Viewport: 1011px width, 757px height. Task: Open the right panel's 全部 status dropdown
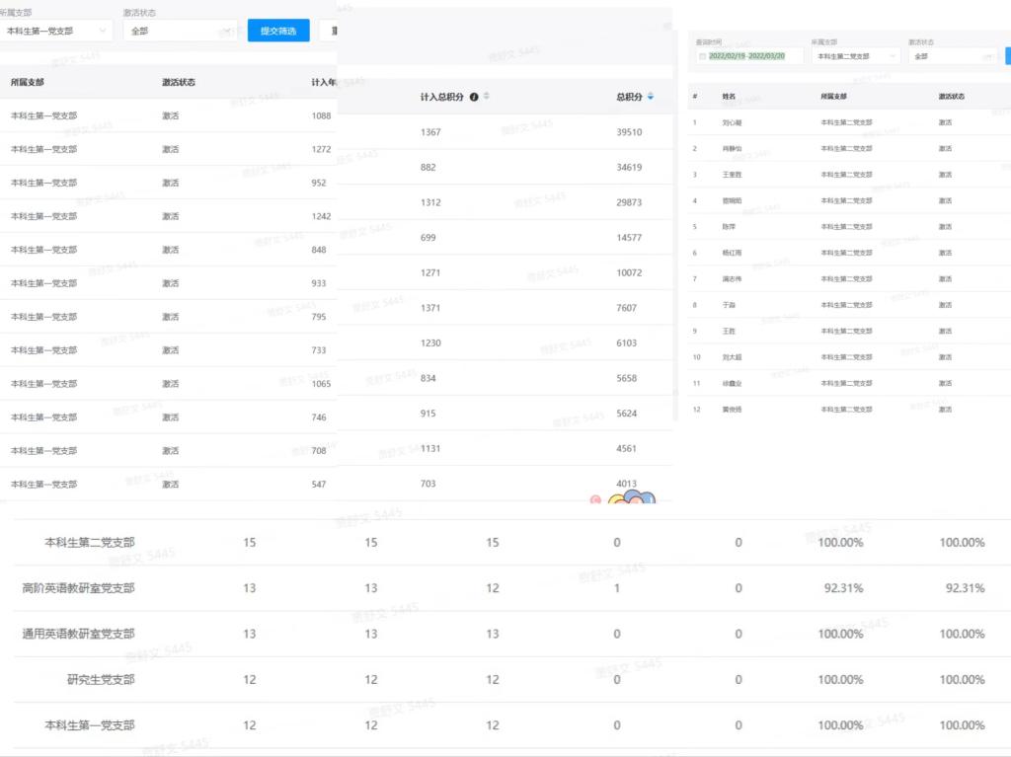tap(953, 56)
